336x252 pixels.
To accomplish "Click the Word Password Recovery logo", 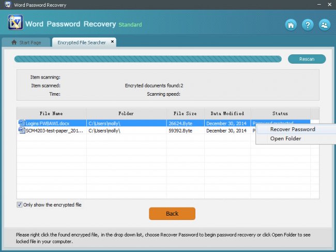I will (x=15, y=22).
